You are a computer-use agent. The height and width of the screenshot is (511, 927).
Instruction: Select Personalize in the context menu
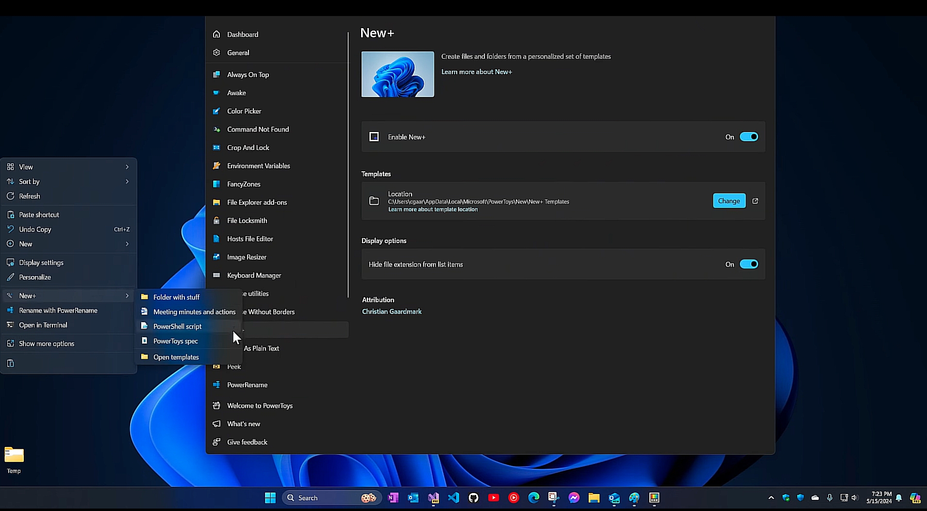pyautogui.click(x=68, y=277)
